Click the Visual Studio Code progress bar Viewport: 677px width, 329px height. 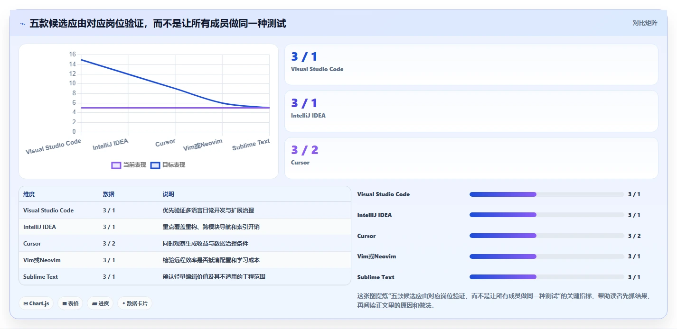546,194
